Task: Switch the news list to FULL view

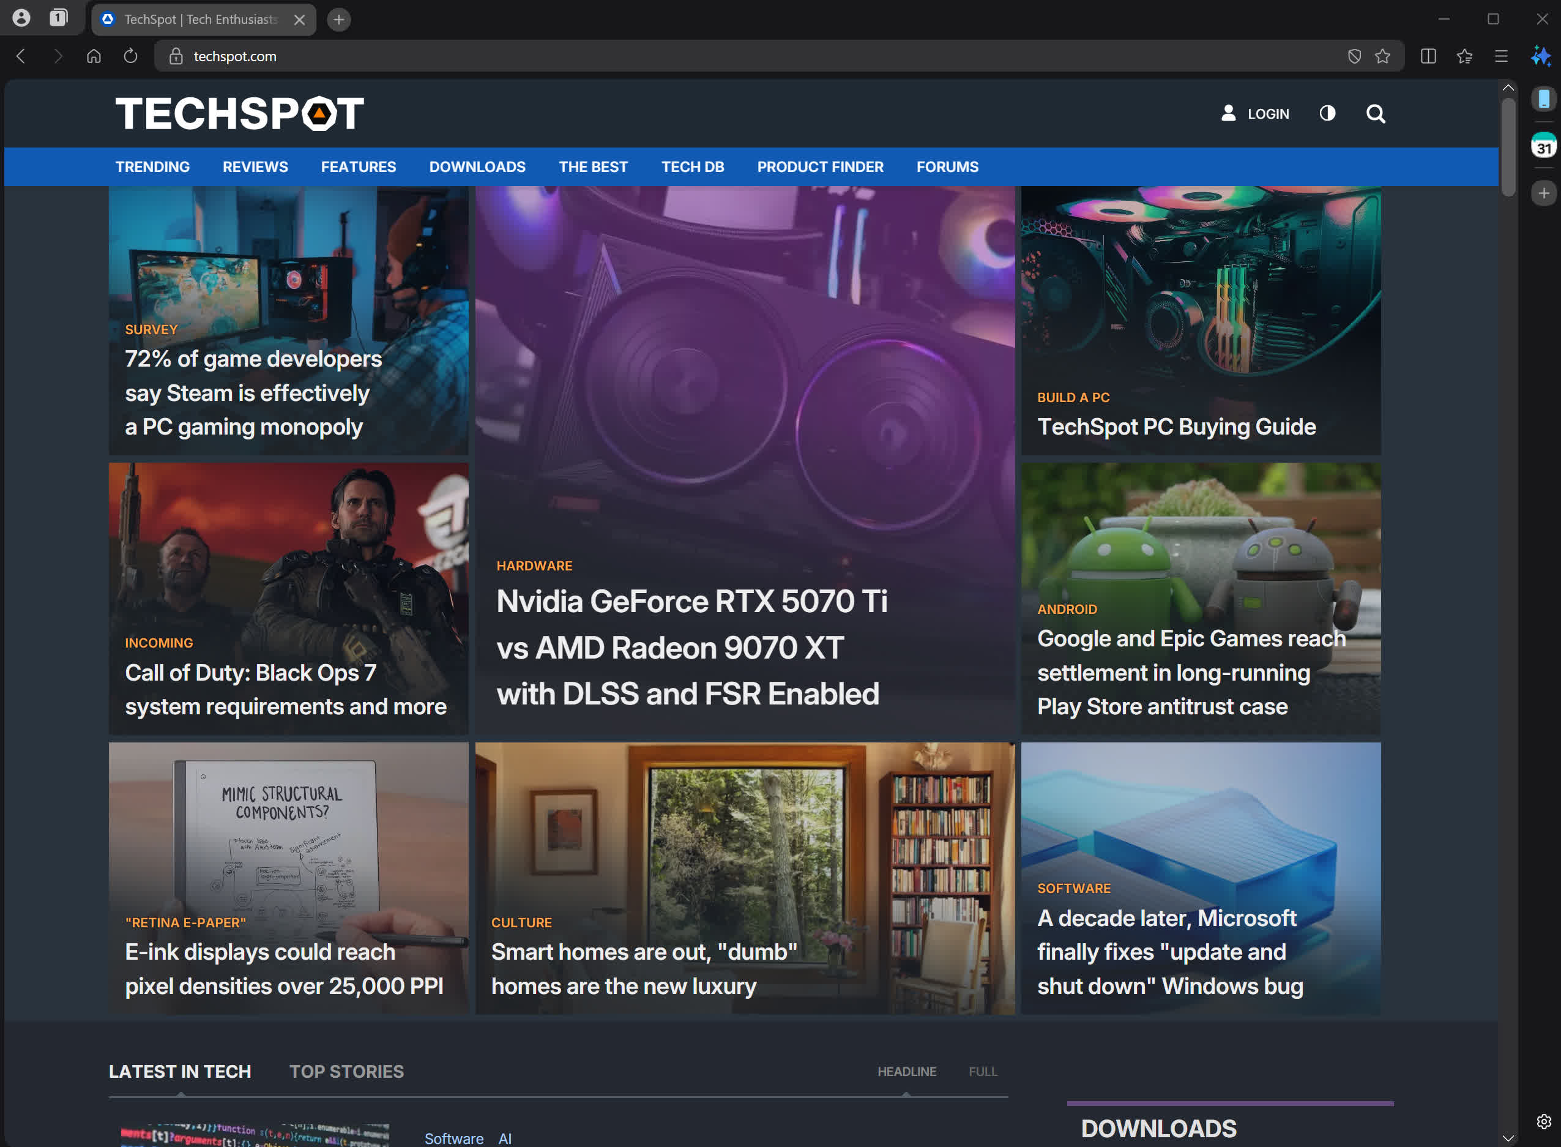Action: click(982, 1070)
